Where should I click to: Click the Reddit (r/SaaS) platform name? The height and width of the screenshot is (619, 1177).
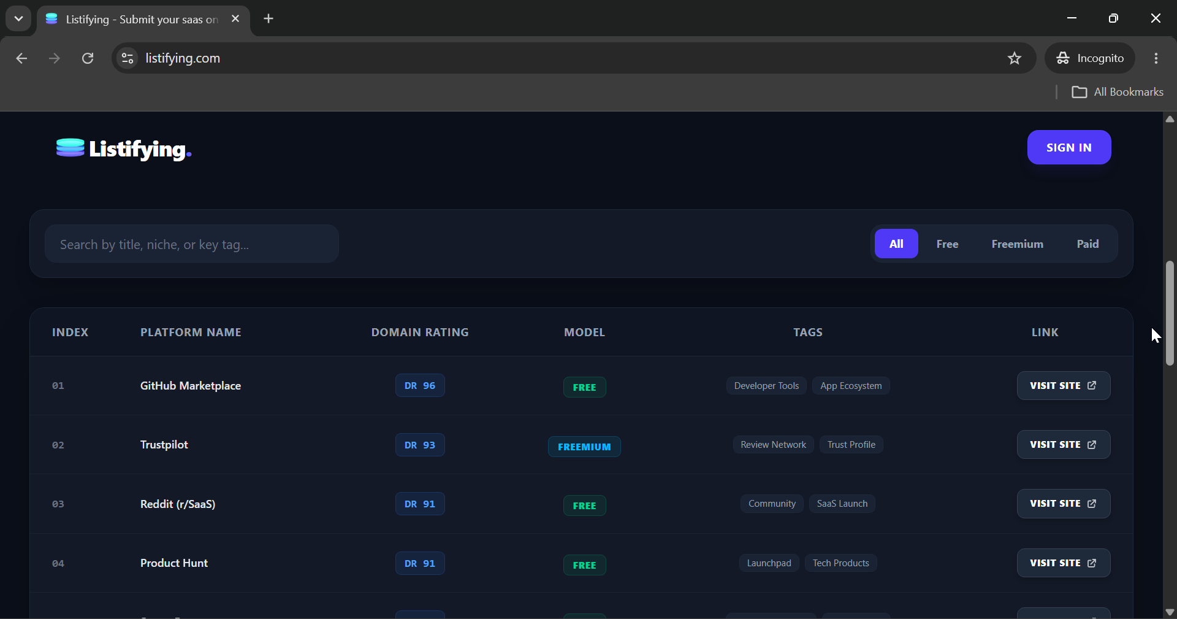178,504
